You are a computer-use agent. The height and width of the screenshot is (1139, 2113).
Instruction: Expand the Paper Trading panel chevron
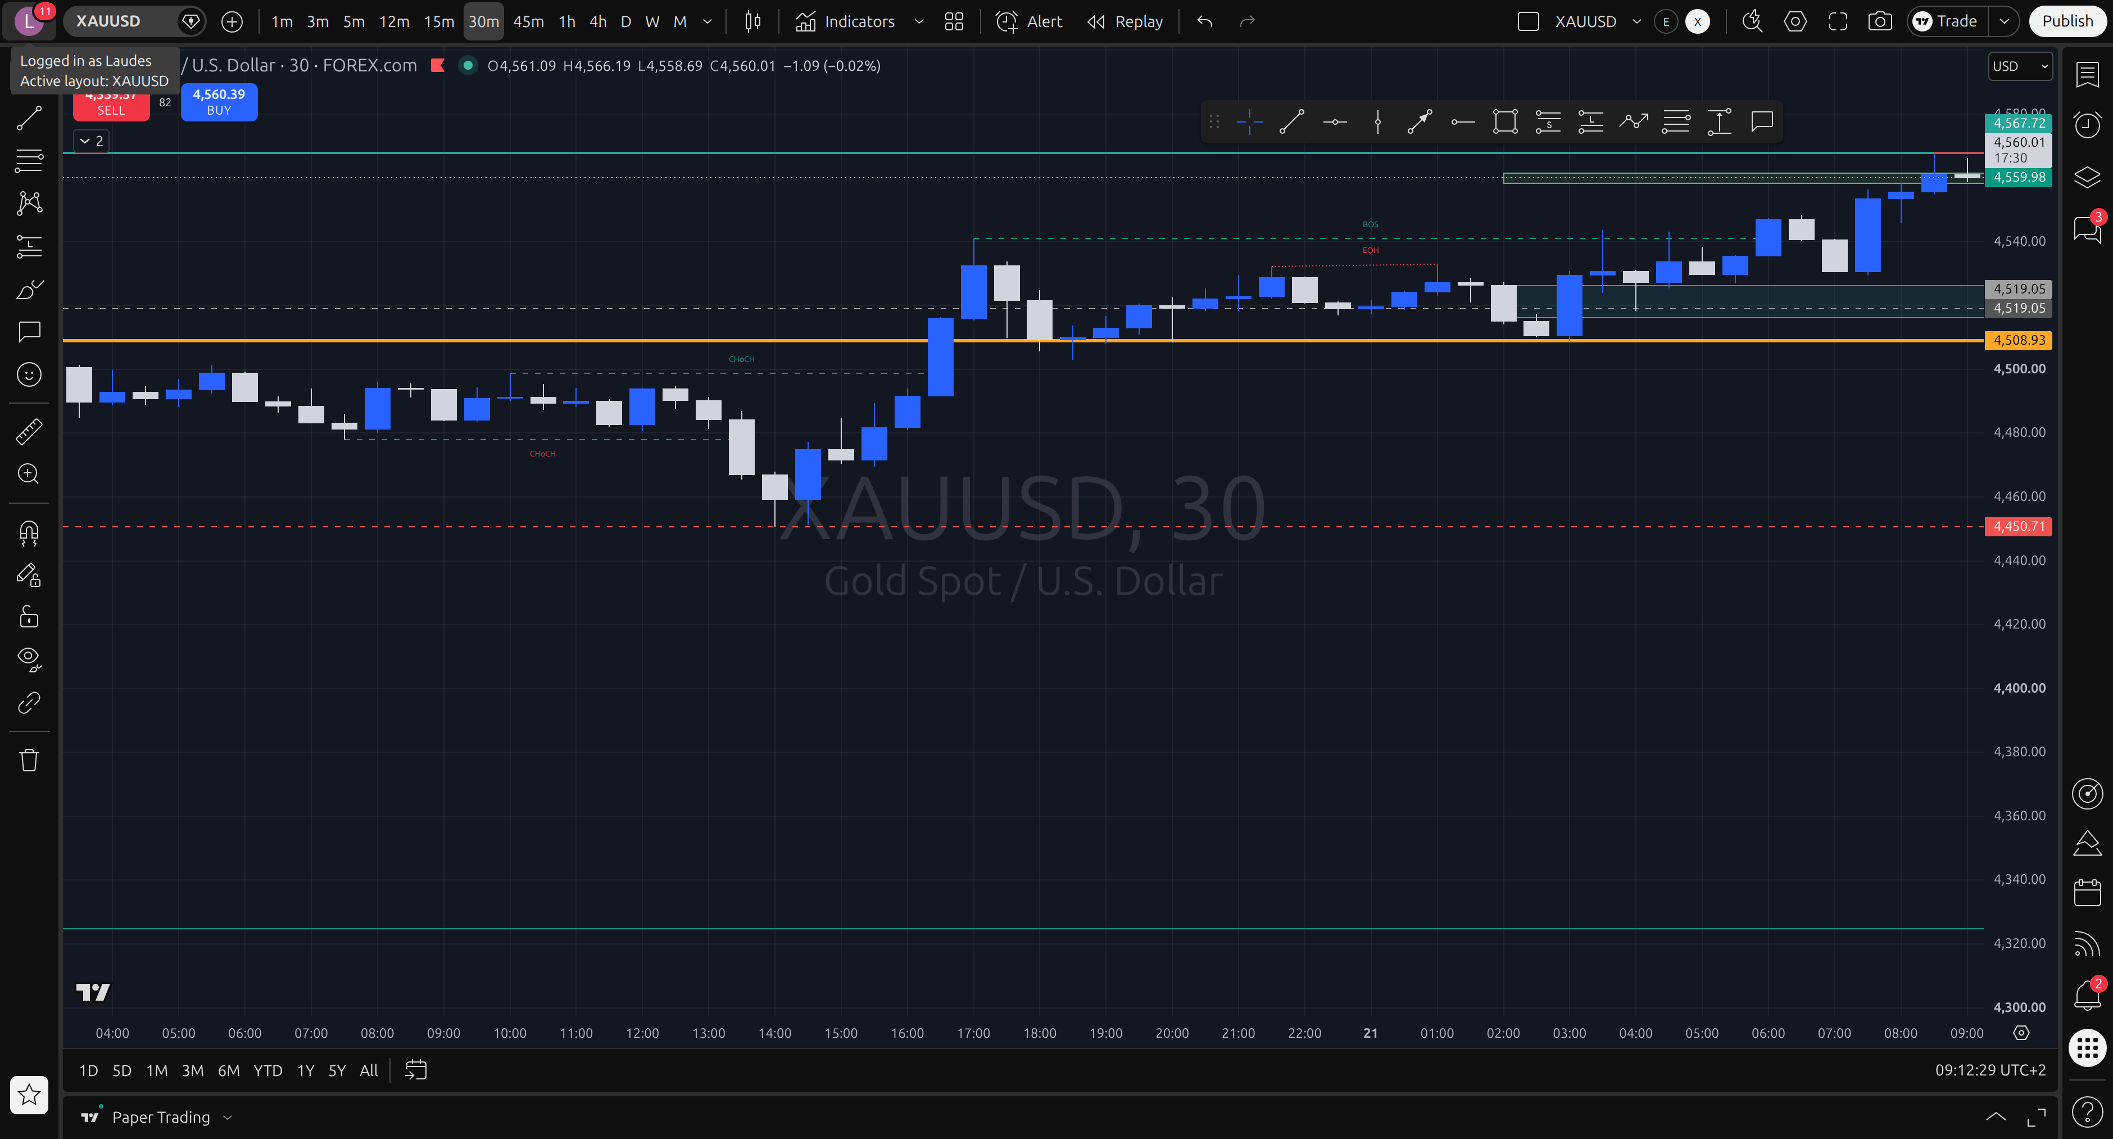[228, 1118]
